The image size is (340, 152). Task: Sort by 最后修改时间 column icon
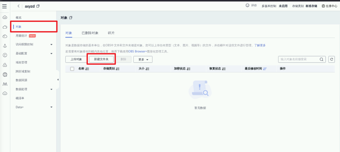coord(265,69)
